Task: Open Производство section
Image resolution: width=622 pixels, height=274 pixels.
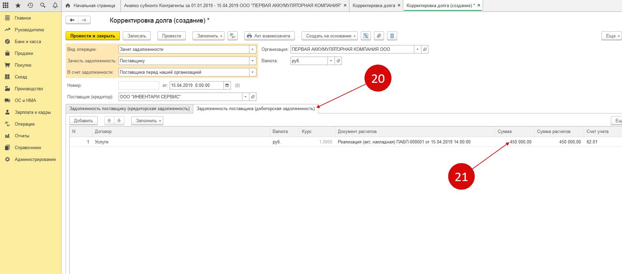Action: coord(31,89)
